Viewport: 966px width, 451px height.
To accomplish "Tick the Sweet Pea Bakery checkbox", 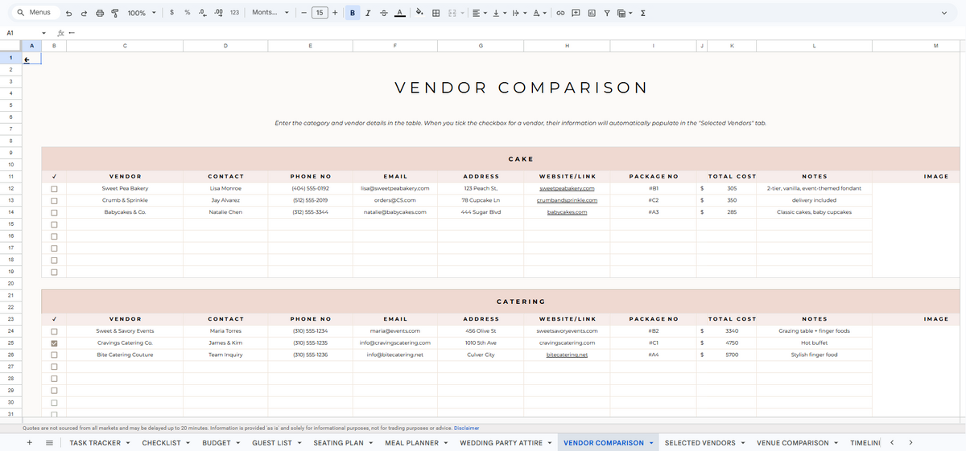I will [54, 188].
